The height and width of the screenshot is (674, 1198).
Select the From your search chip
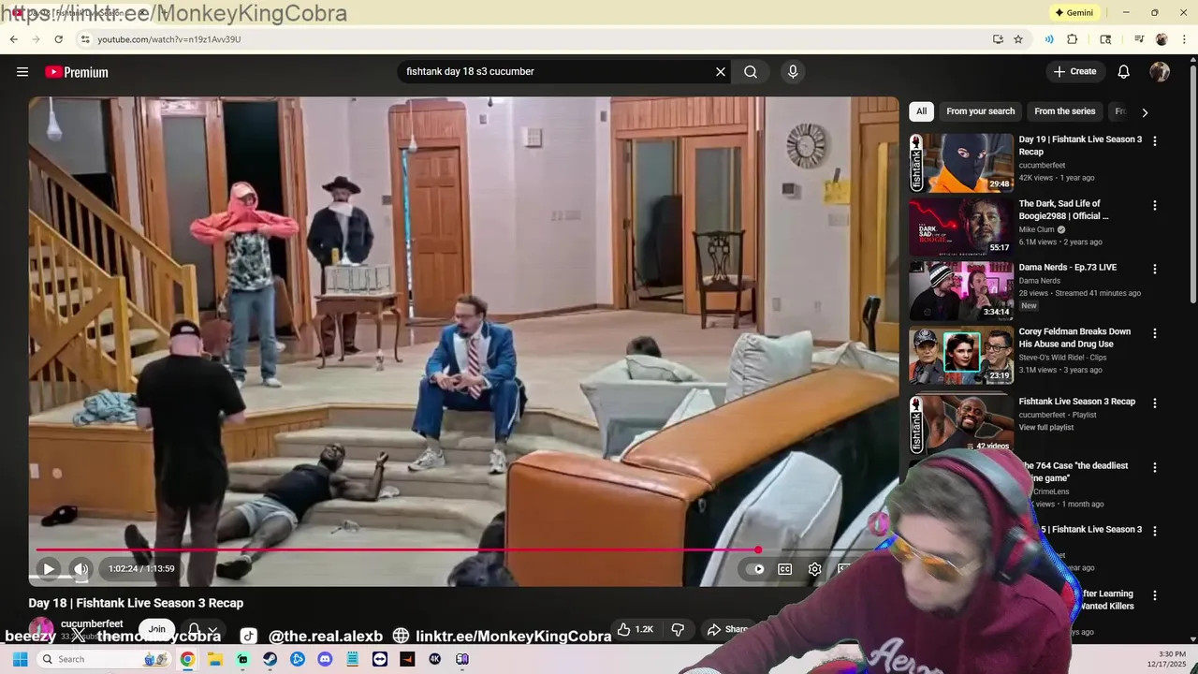coord(980,111)
